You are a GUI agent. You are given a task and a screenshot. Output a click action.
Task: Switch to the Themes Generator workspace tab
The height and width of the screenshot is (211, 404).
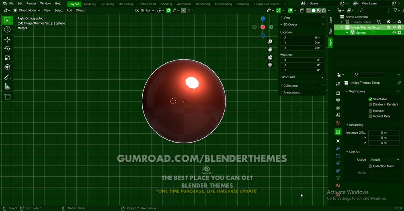tap(267, 4)
